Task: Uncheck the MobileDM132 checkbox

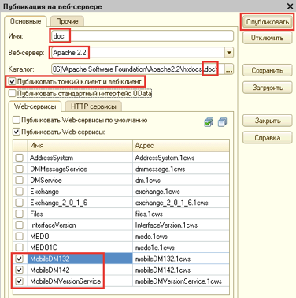Action: point(20,259)
